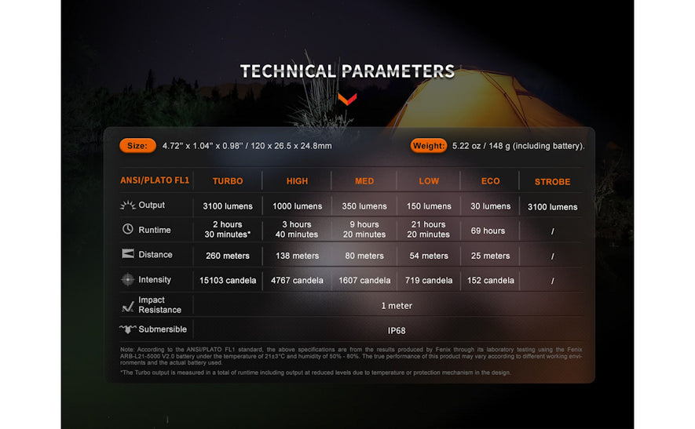Image resolution: width=695 pixels, height=429 pixels.
Task: Click the Distance beam icon
Action: tap(127, 254)
